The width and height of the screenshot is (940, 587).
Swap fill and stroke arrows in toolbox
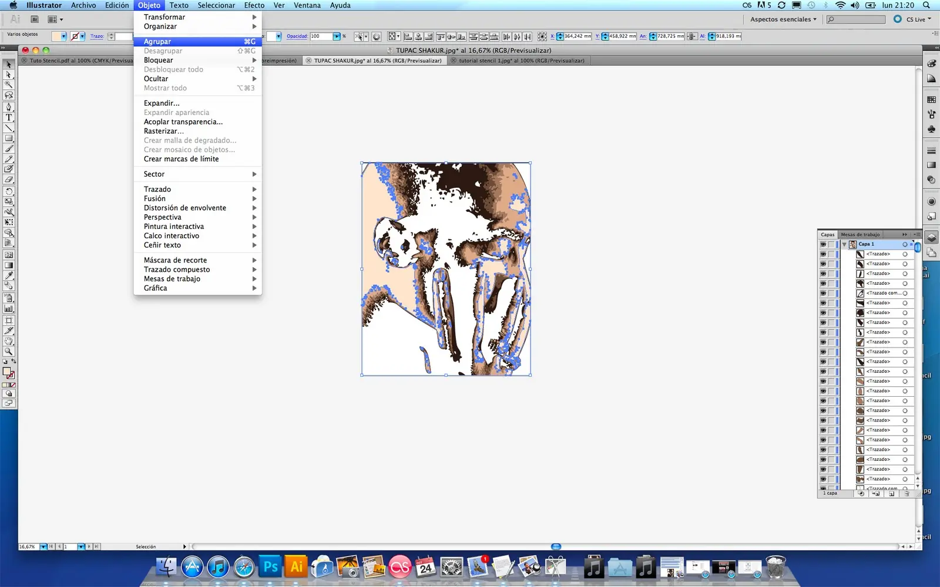[x=14, y=362]
